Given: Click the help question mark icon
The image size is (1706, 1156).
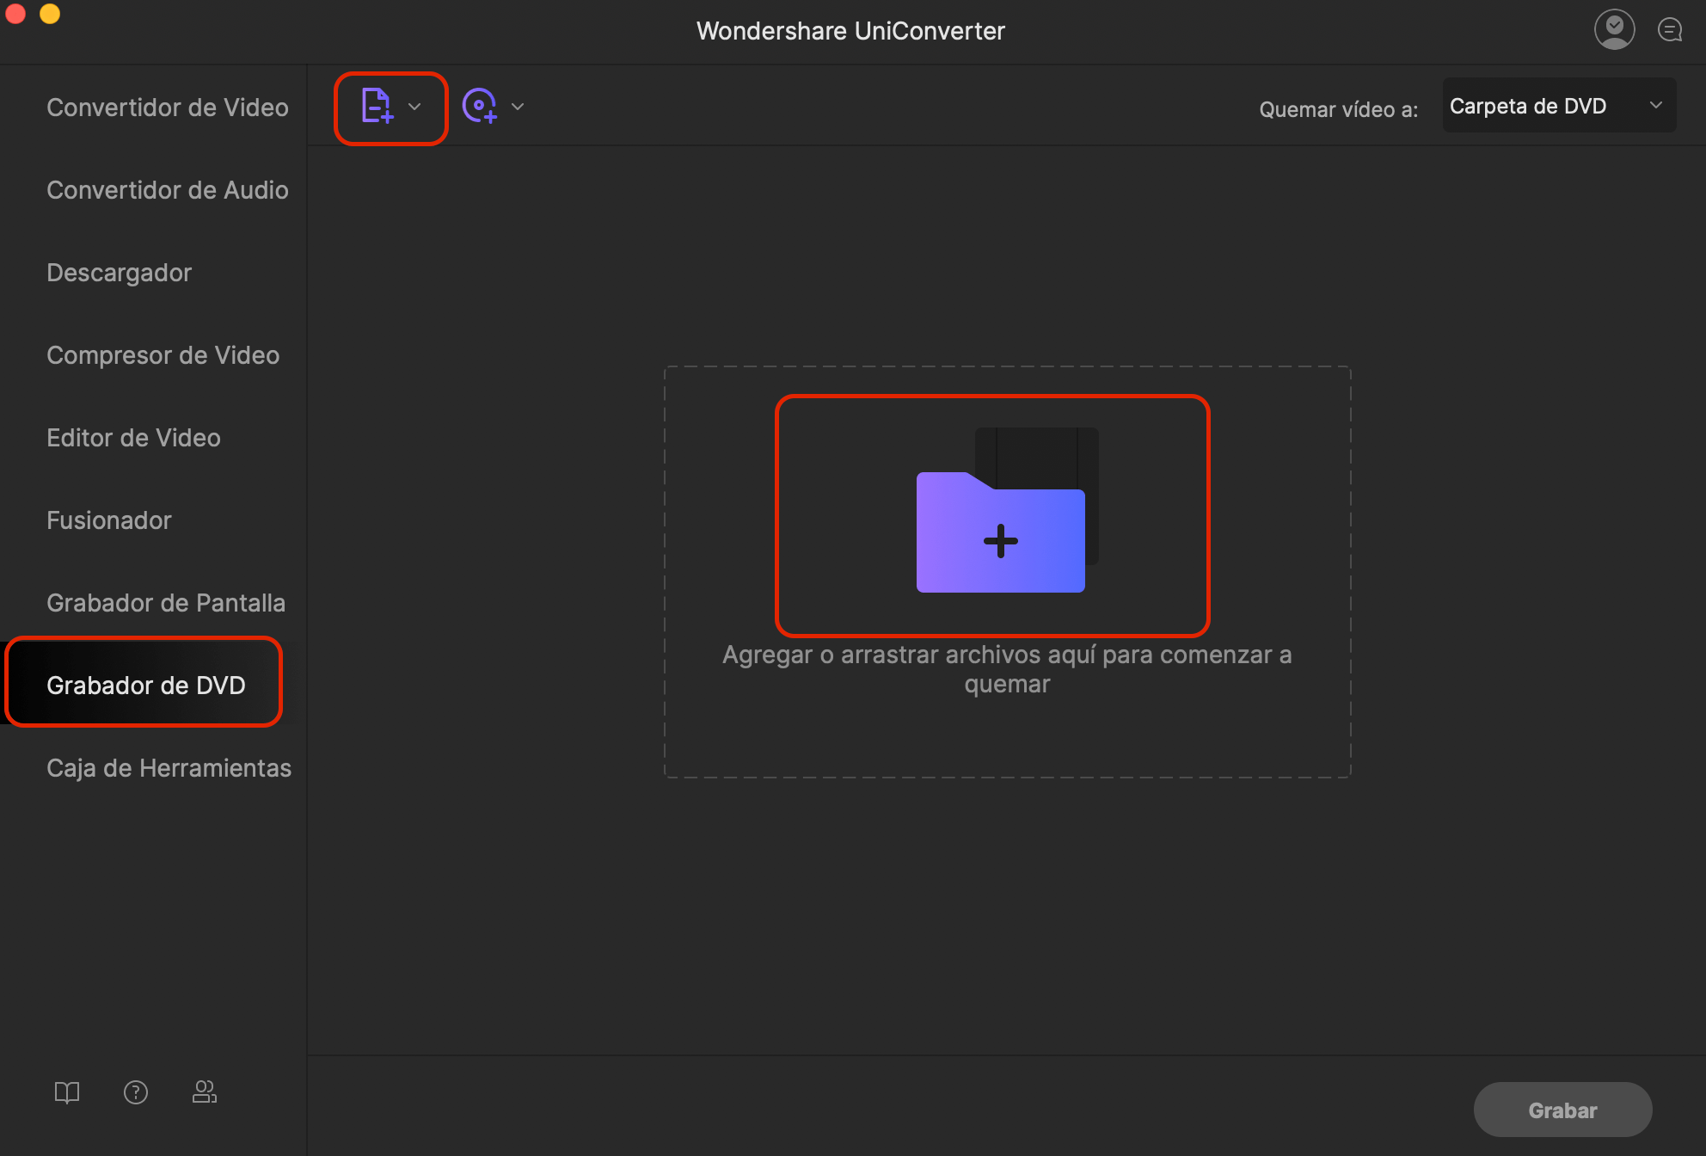Looking at the screenshot, I should [136, 1092].
